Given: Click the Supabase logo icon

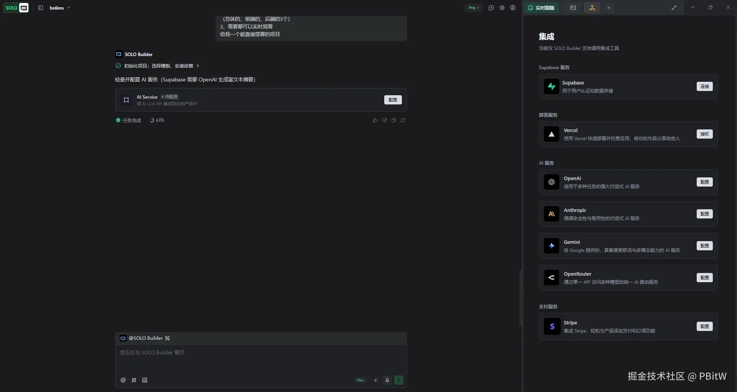Looking at the screenshot, I should pyautogui.click(x=552, y=86).
